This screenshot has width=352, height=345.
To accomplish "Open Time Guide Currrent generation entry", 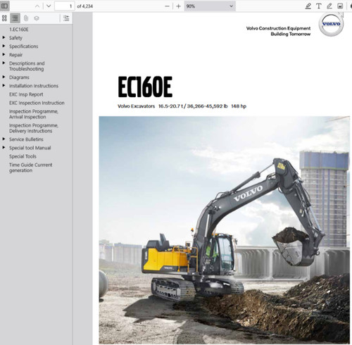I will point(30,168).
